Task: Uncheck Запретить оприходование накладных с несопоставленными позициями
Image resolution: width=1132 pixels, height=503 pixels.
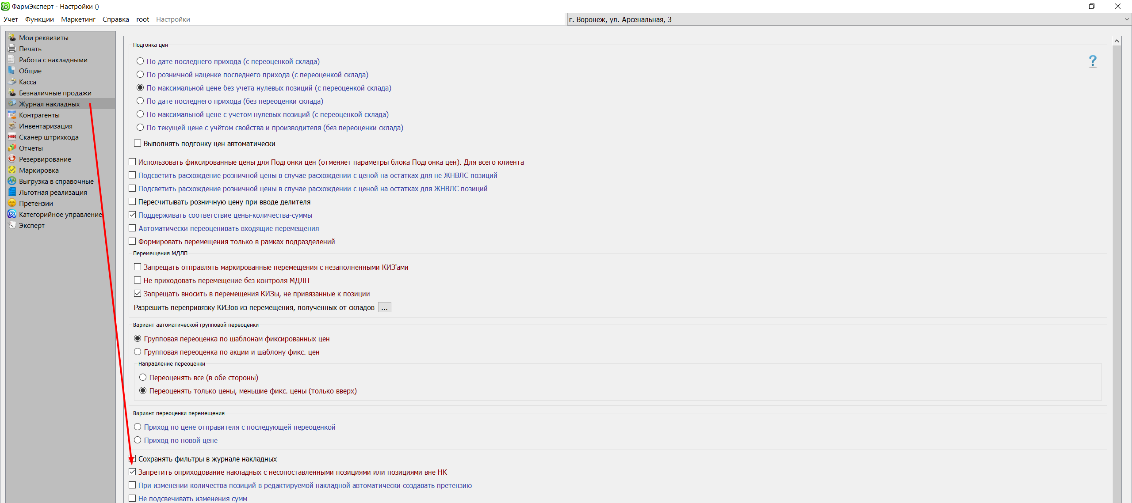Action: tap(132, 472)
